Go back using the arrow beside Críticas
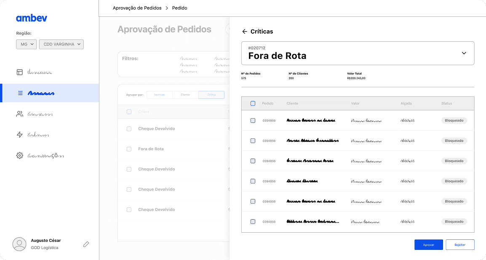The width and height of the screenshot is (486, 260). pyautogui.click(x=244, y=31)
